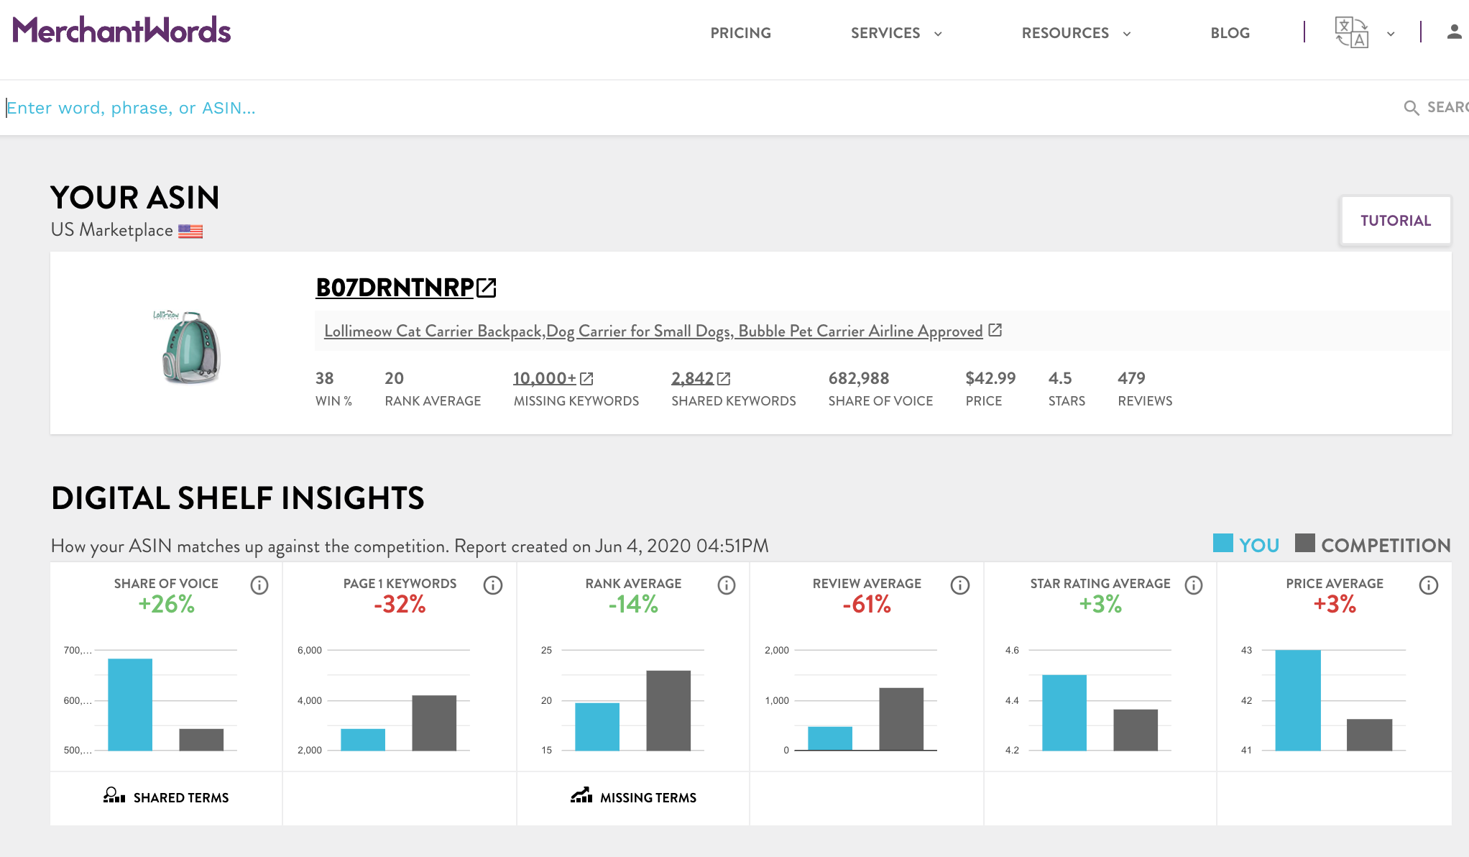Show info for RANK AVERAGE chart
Viewport: 1469px width, 857px height.
(x=727, y=585)
